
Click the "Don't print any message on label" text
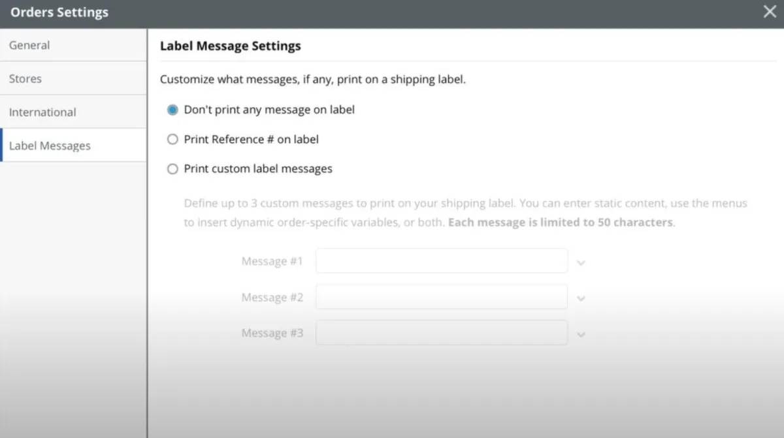pos(269,110)
